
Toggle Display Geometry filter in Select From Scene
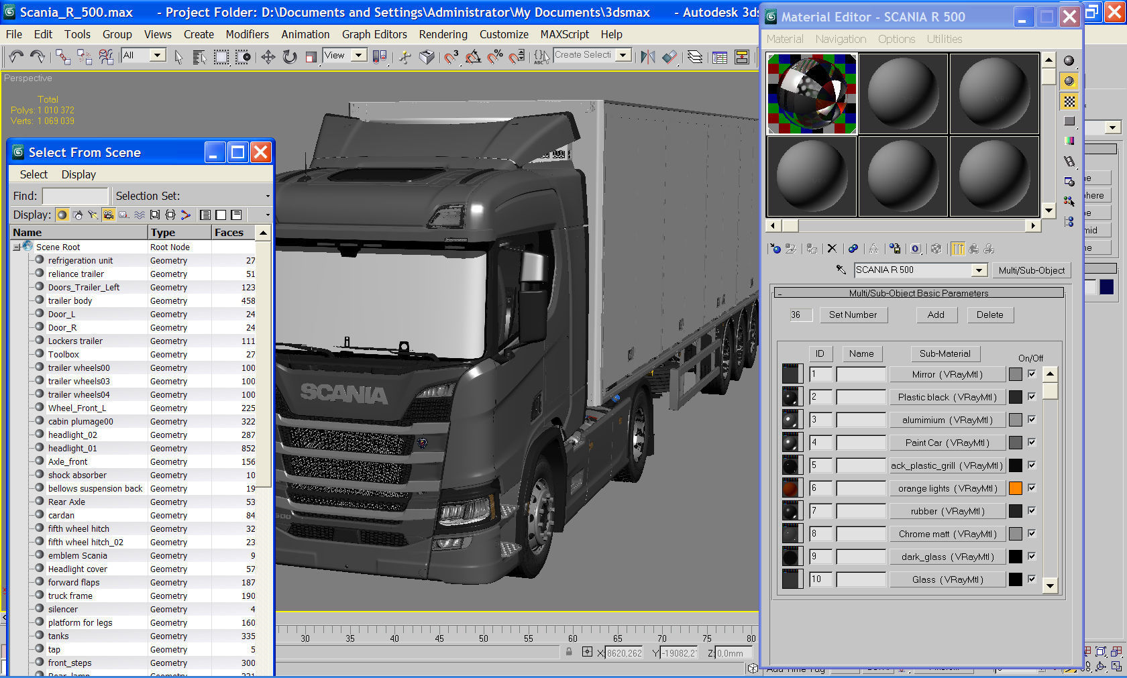(x=62, y=215)
